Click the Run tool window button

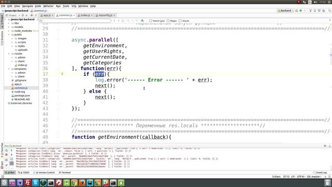click(10, 172)
